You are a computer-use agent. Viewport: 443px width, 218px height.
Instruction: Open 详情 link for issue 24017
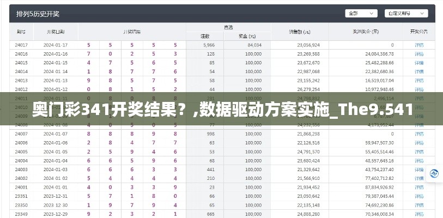point(418,45)
